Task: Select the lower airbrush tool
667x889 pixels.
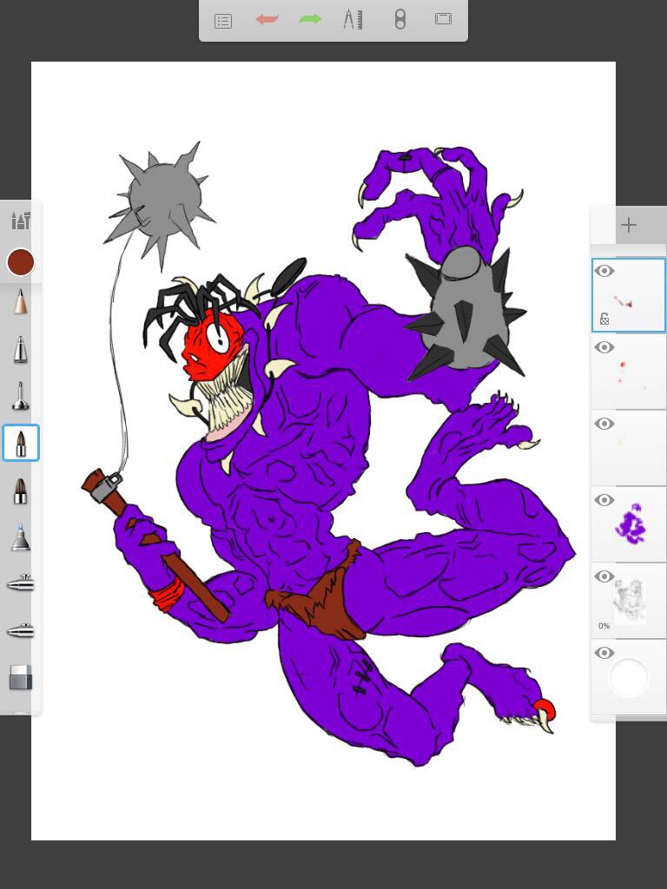Action: point(21,630)
